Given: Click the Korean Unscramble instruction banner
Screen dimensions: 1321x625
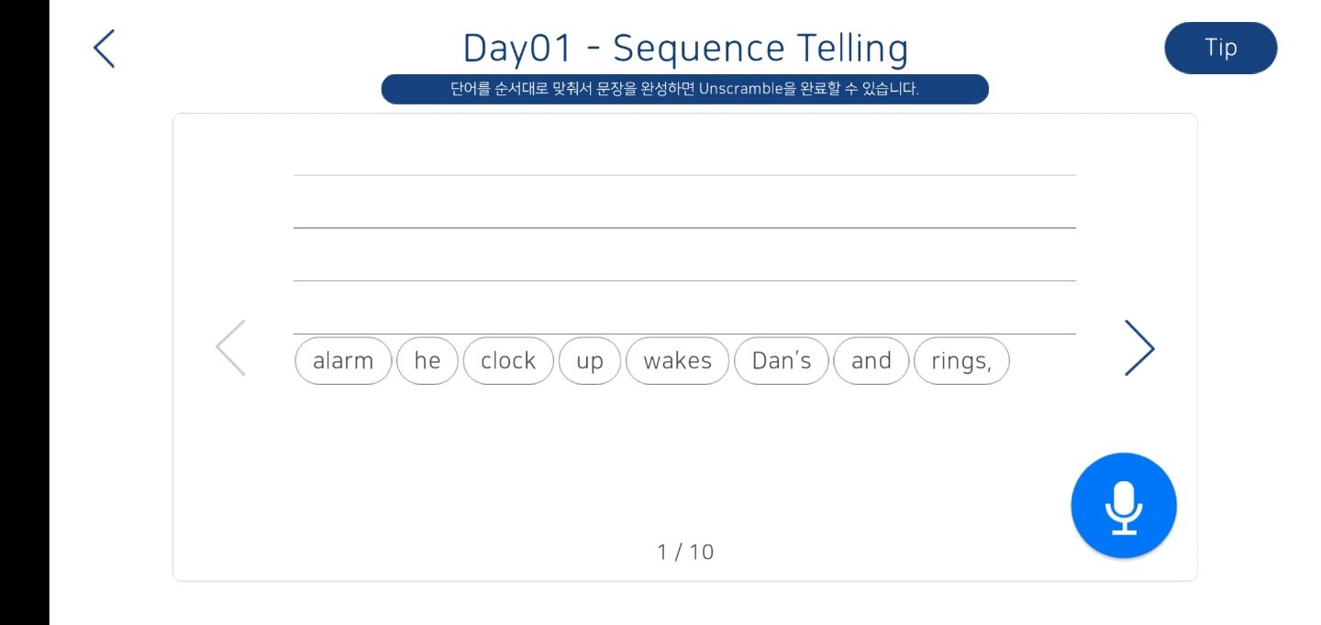Looking at the screenshot, I should (685, 89).
